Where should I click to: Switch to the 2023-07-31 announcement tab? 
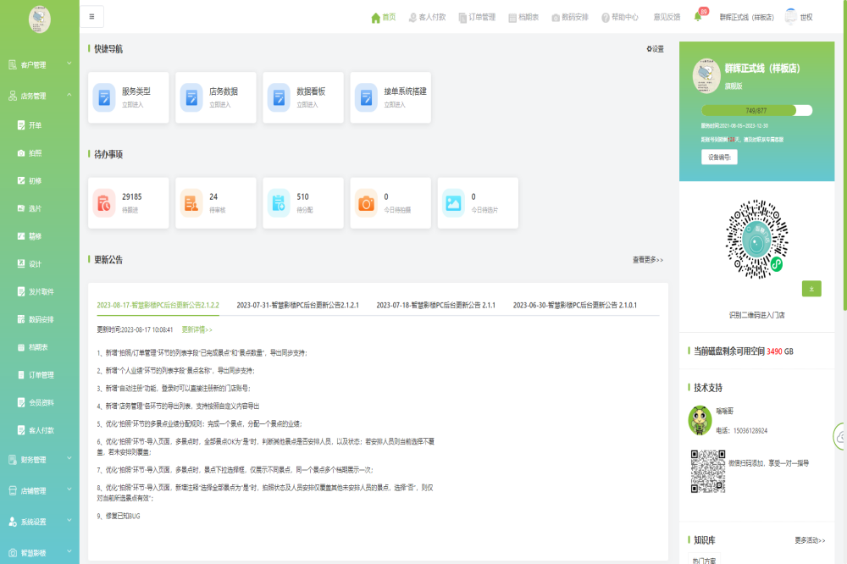point(297,305)
